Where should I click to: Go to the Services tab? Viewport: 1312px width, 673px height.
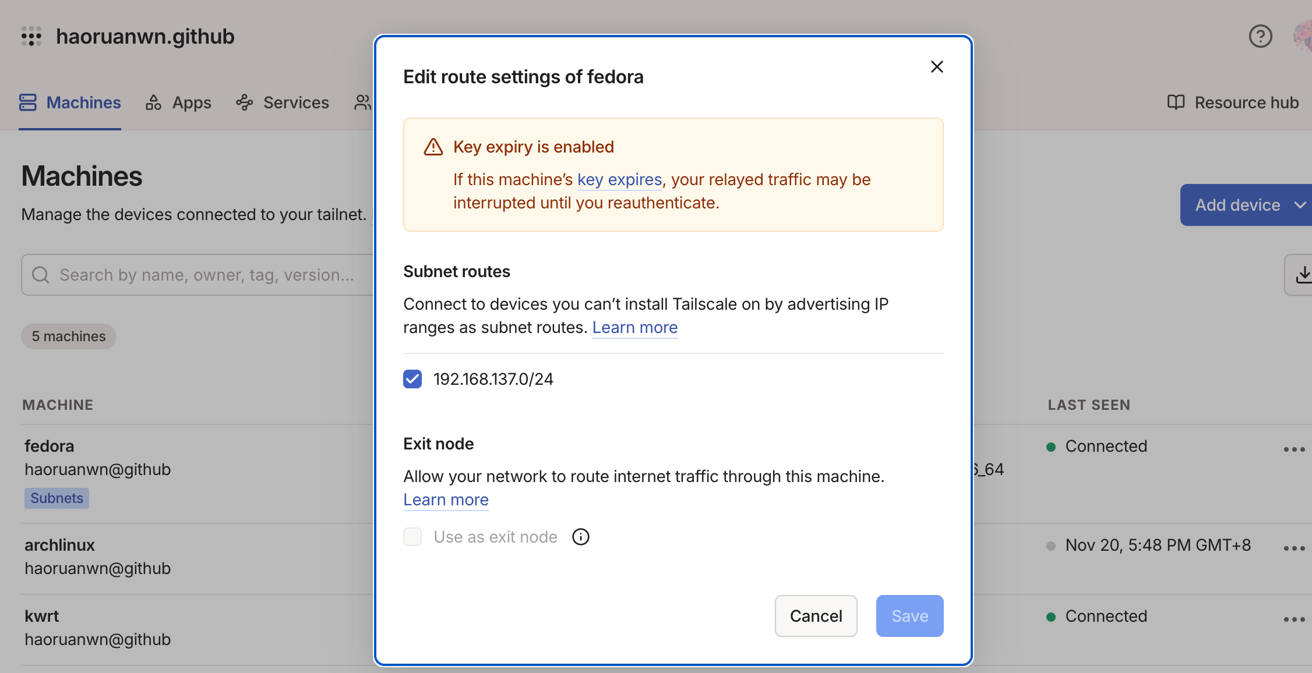[283, 102]
